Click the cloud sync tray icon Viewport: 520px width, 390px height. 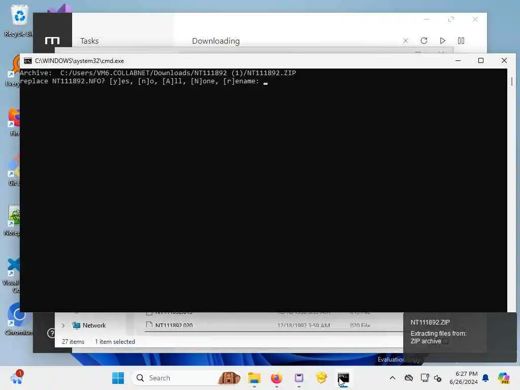[x=409, y=378]
